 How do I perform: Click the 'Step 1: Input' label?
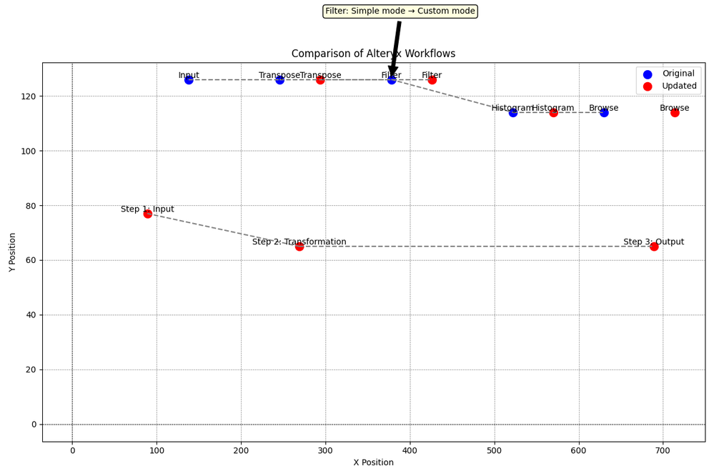click(x=147, y=209)
